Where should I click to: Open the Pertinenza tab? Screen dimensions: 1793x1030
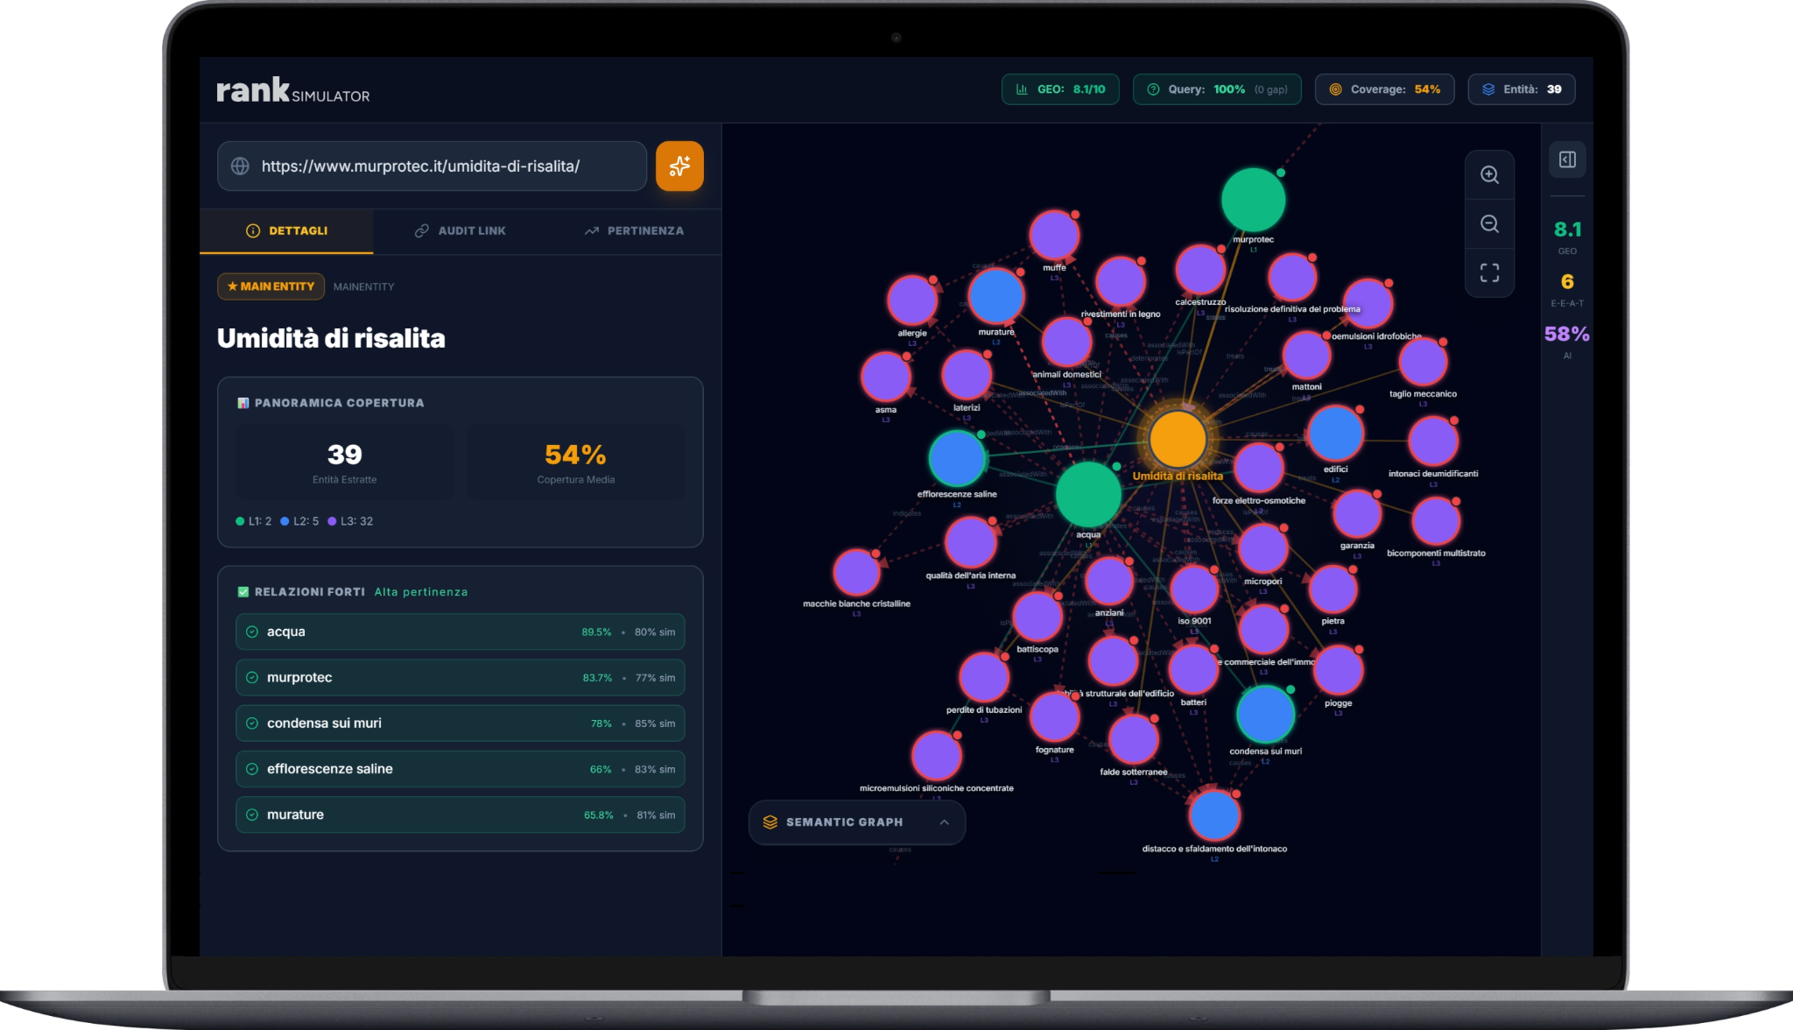click(634, 231)
